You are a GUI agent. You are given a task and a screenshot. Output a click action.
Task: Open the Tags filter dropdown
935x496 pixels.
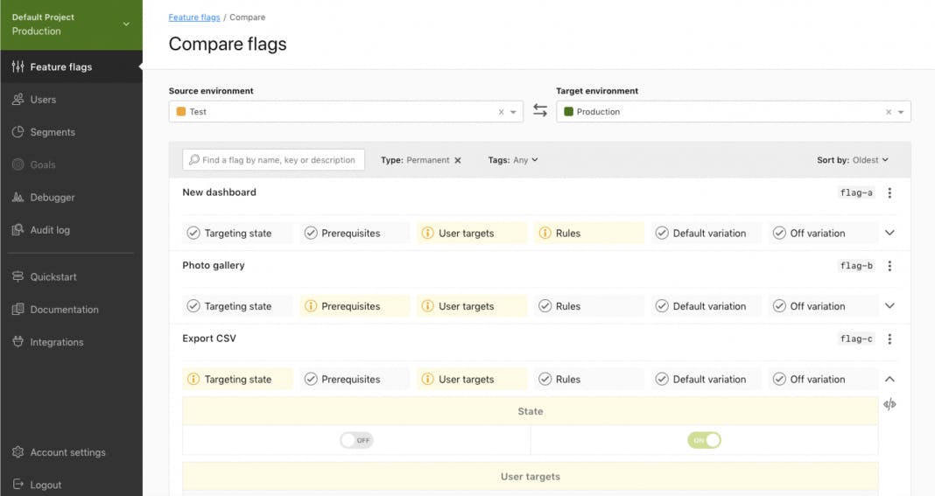pyautogui.click(x=513, y=160)
